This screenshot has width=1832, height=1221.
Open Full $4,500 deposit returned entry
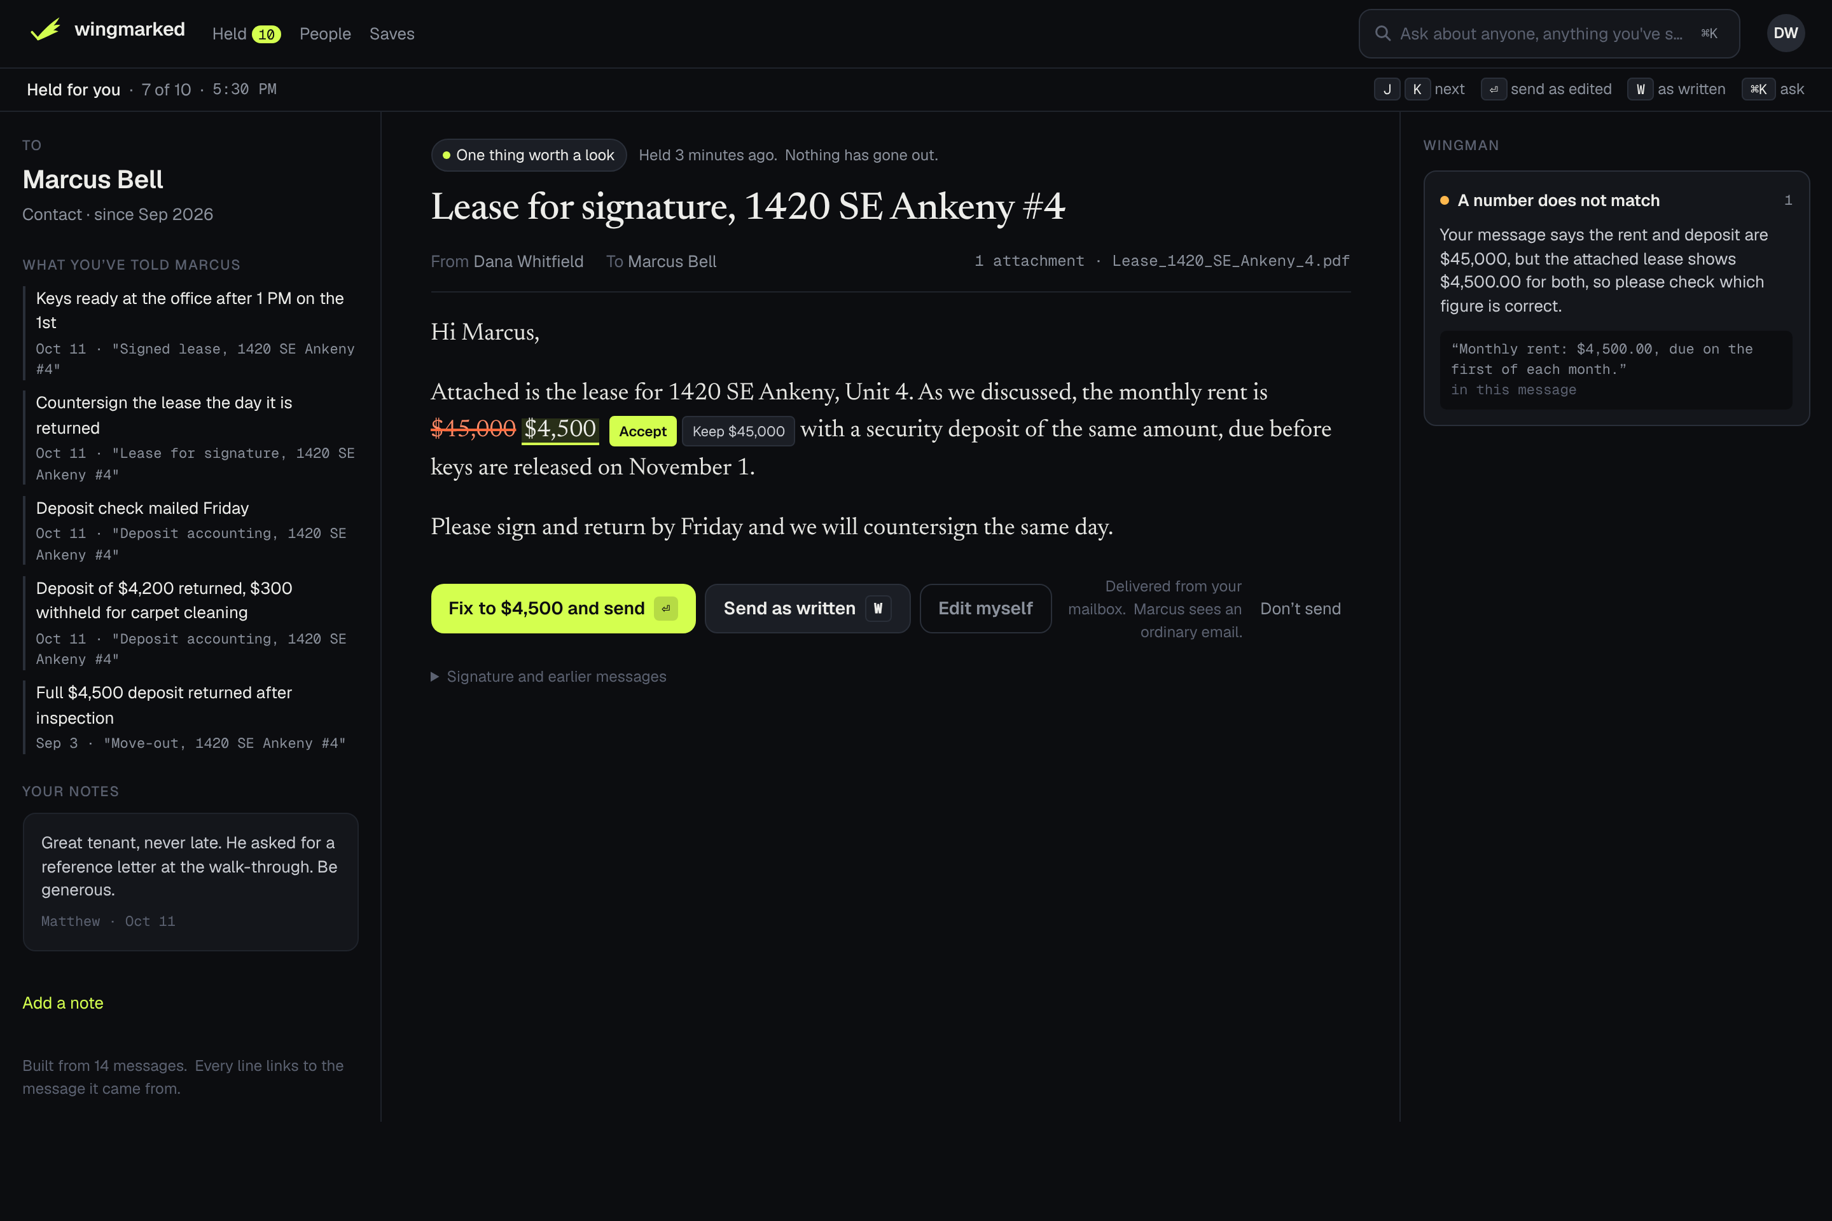point(191,717)
